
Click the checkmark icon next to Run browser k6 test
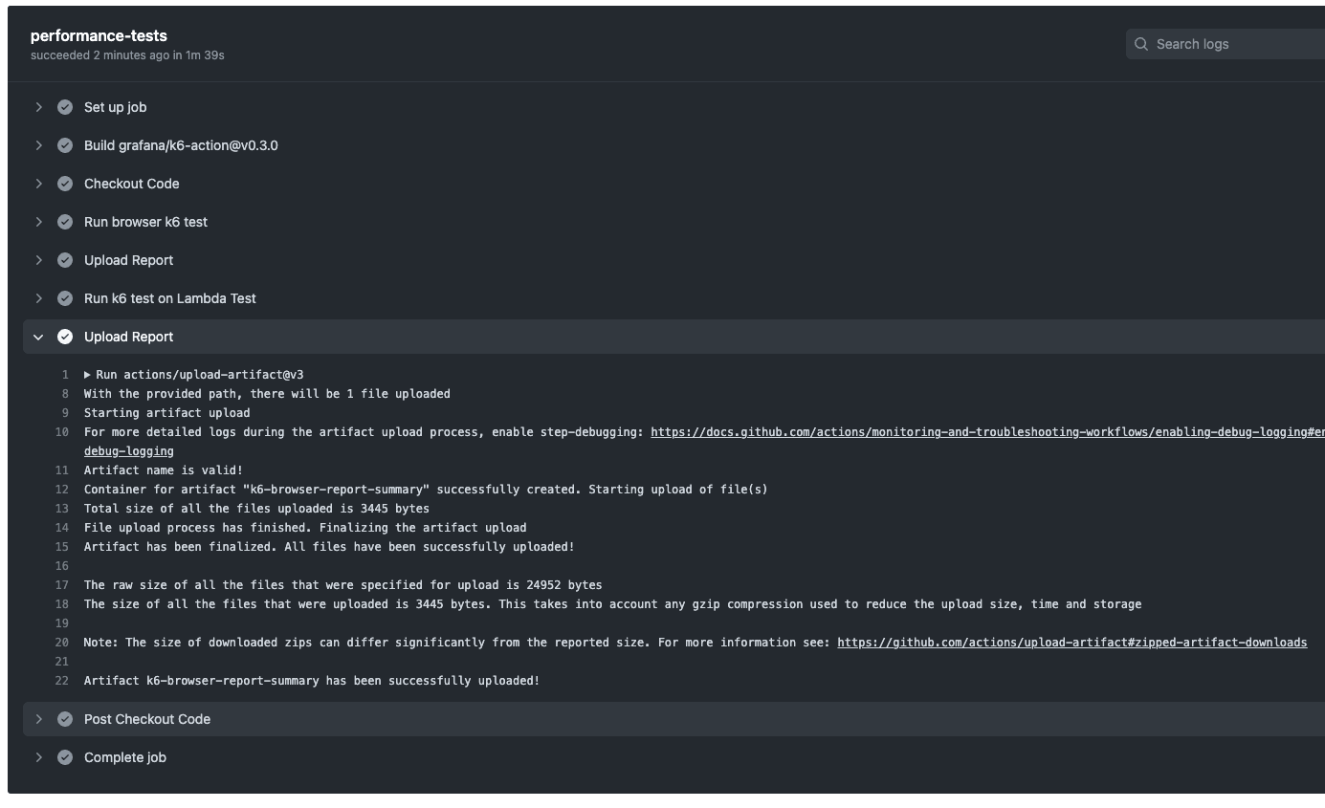64,221
